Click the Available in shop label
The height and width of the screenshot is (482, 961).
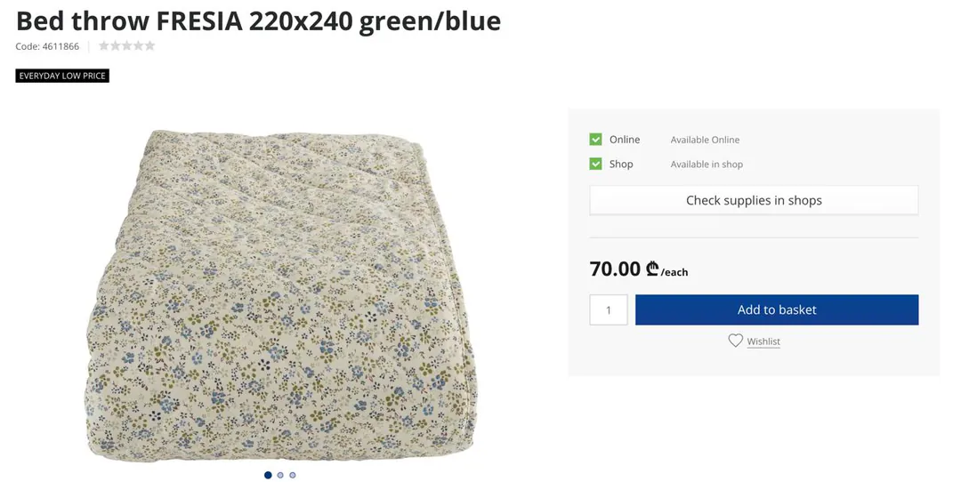coord(707,165)
